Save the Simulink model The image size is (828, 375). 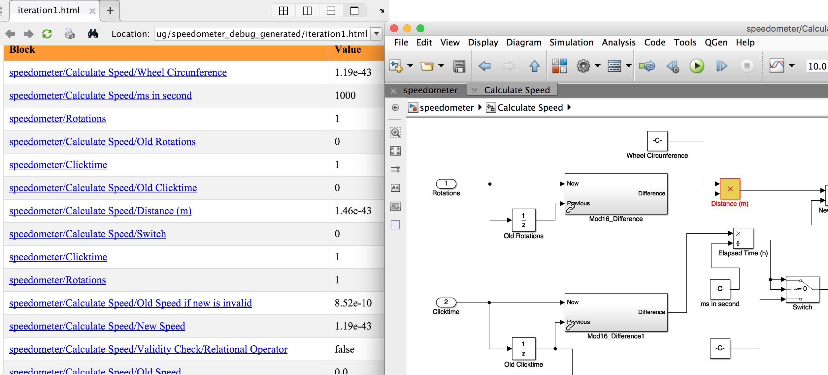(x=459, y=66)
